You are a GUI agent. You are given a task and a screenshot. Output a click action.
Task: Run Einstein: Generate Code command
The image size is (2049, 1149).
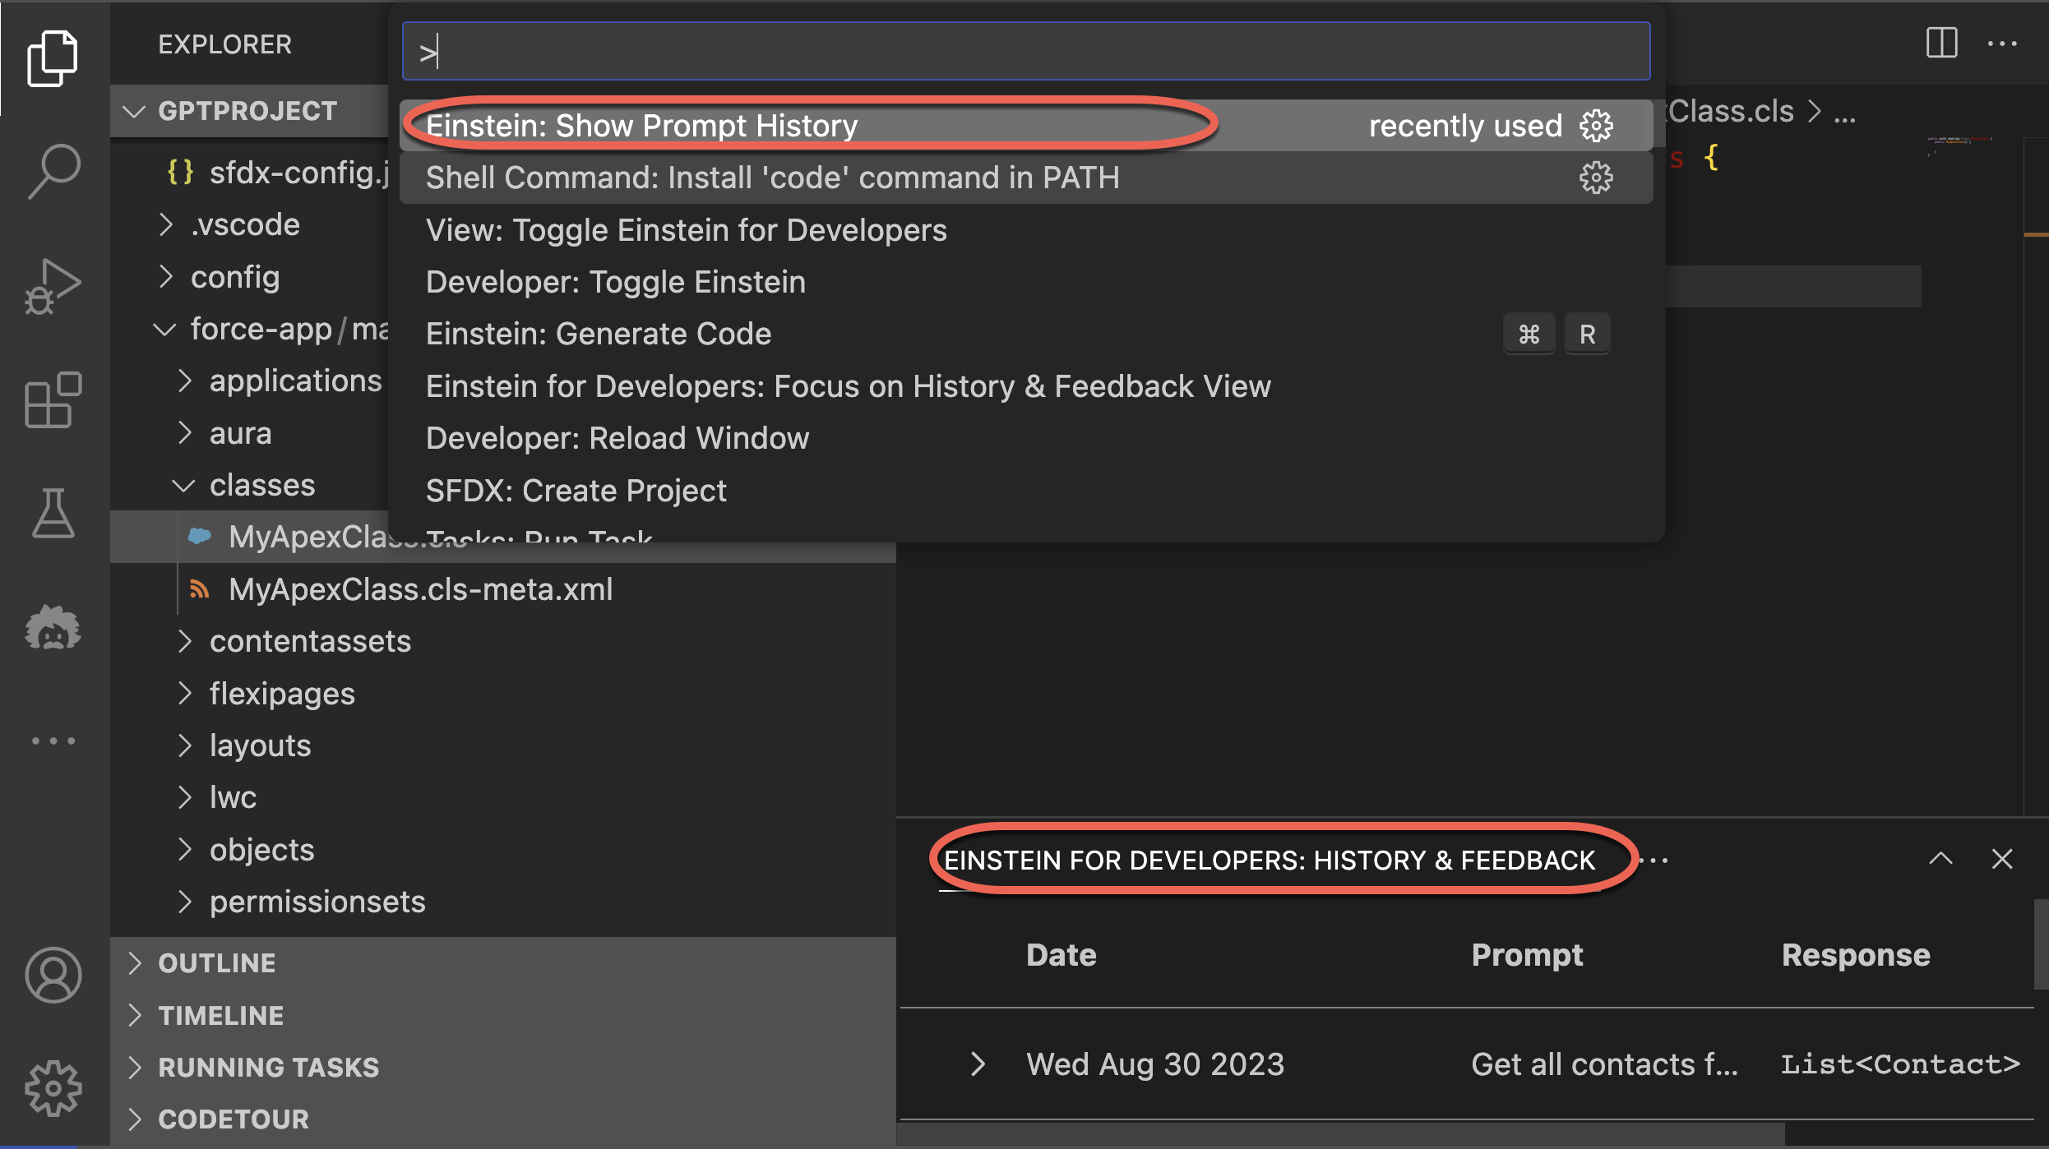click(x=1025, y=334)
